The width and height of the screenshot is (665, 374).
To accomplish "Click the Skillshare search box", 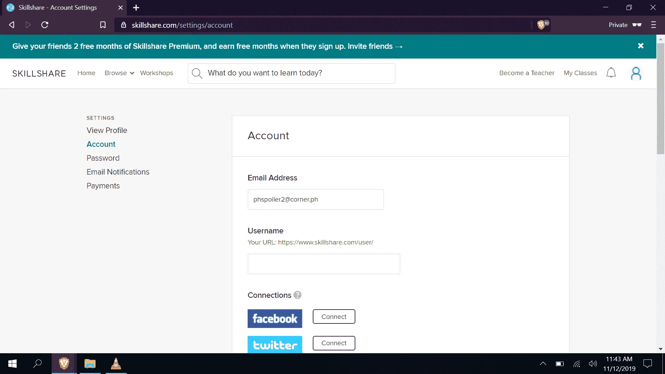I will tap(291, 73).
